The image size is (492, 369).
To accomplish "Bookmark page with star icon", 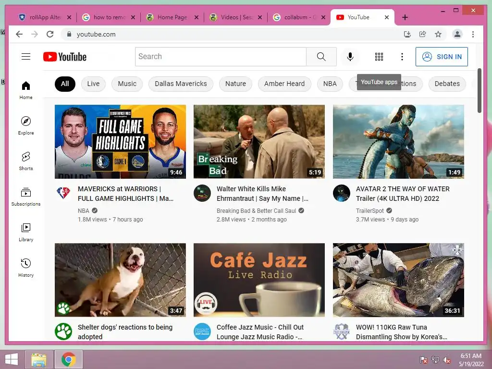I will point(438,34).
